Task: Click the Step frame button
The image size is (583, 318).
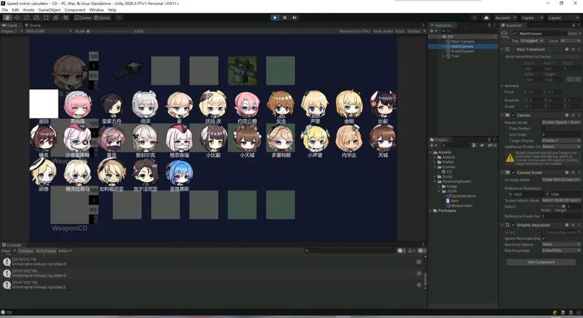Action: point(294,17)
